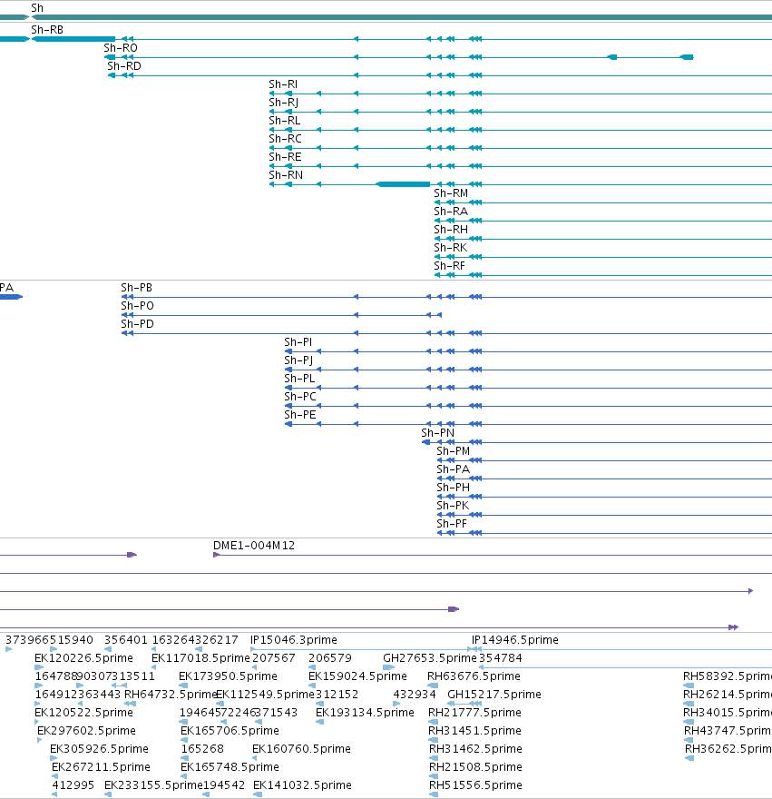
Task: Select the Sh-PM protein label
Action: 454,451
